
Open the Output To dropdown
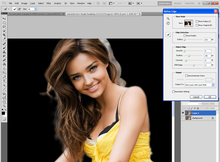[213, 85]
